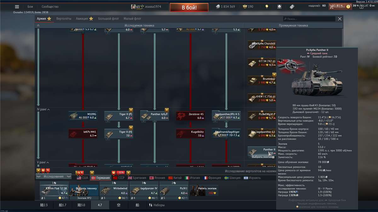Screen dimensions: 378x212
Task: Select the premium T 34 747 (r) tank
Action: coord(262,63)
